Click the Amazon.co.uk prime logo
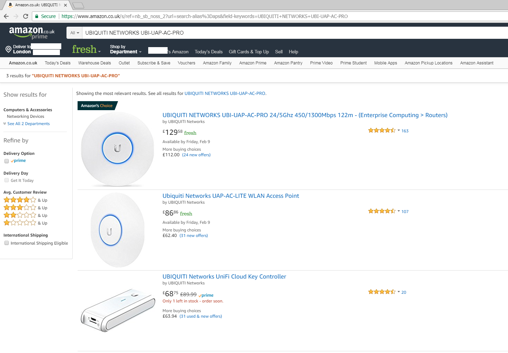This screenshot has height=353, width=508. click(x=32, y=33)
